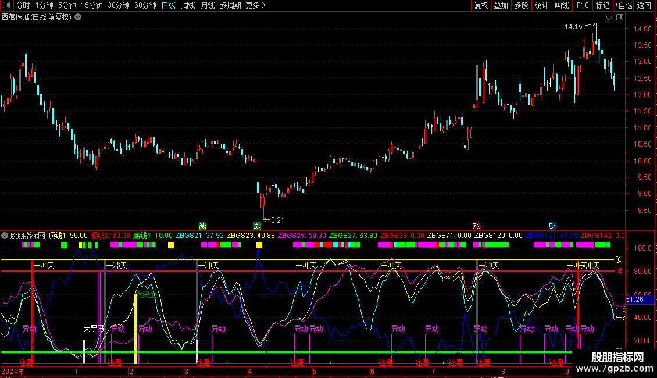Click the 底线1: 10.00 indicator value
Screen dimensions: 657x378
pos(153,236)
